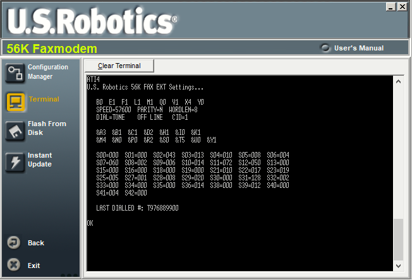Click the ATI4 command line text
412x280 pixels.
[x=94, y=79]
